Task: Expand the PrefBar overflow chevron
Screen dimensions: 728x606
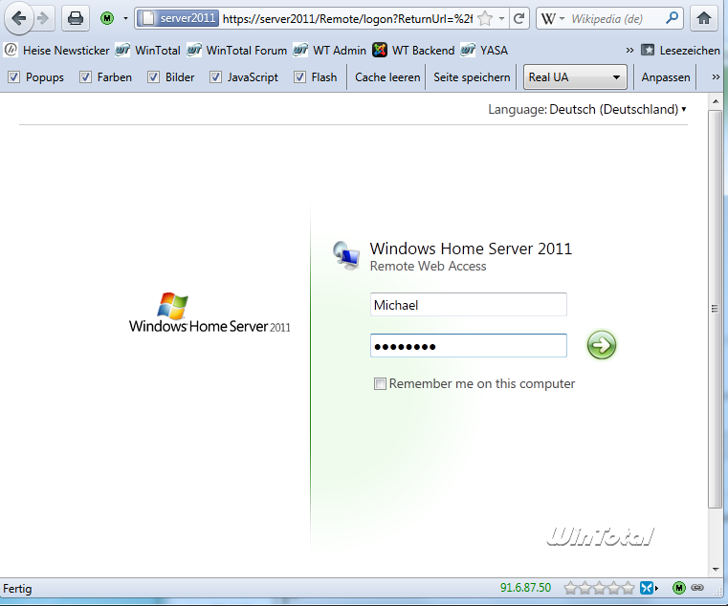Action: pos(716,77)
